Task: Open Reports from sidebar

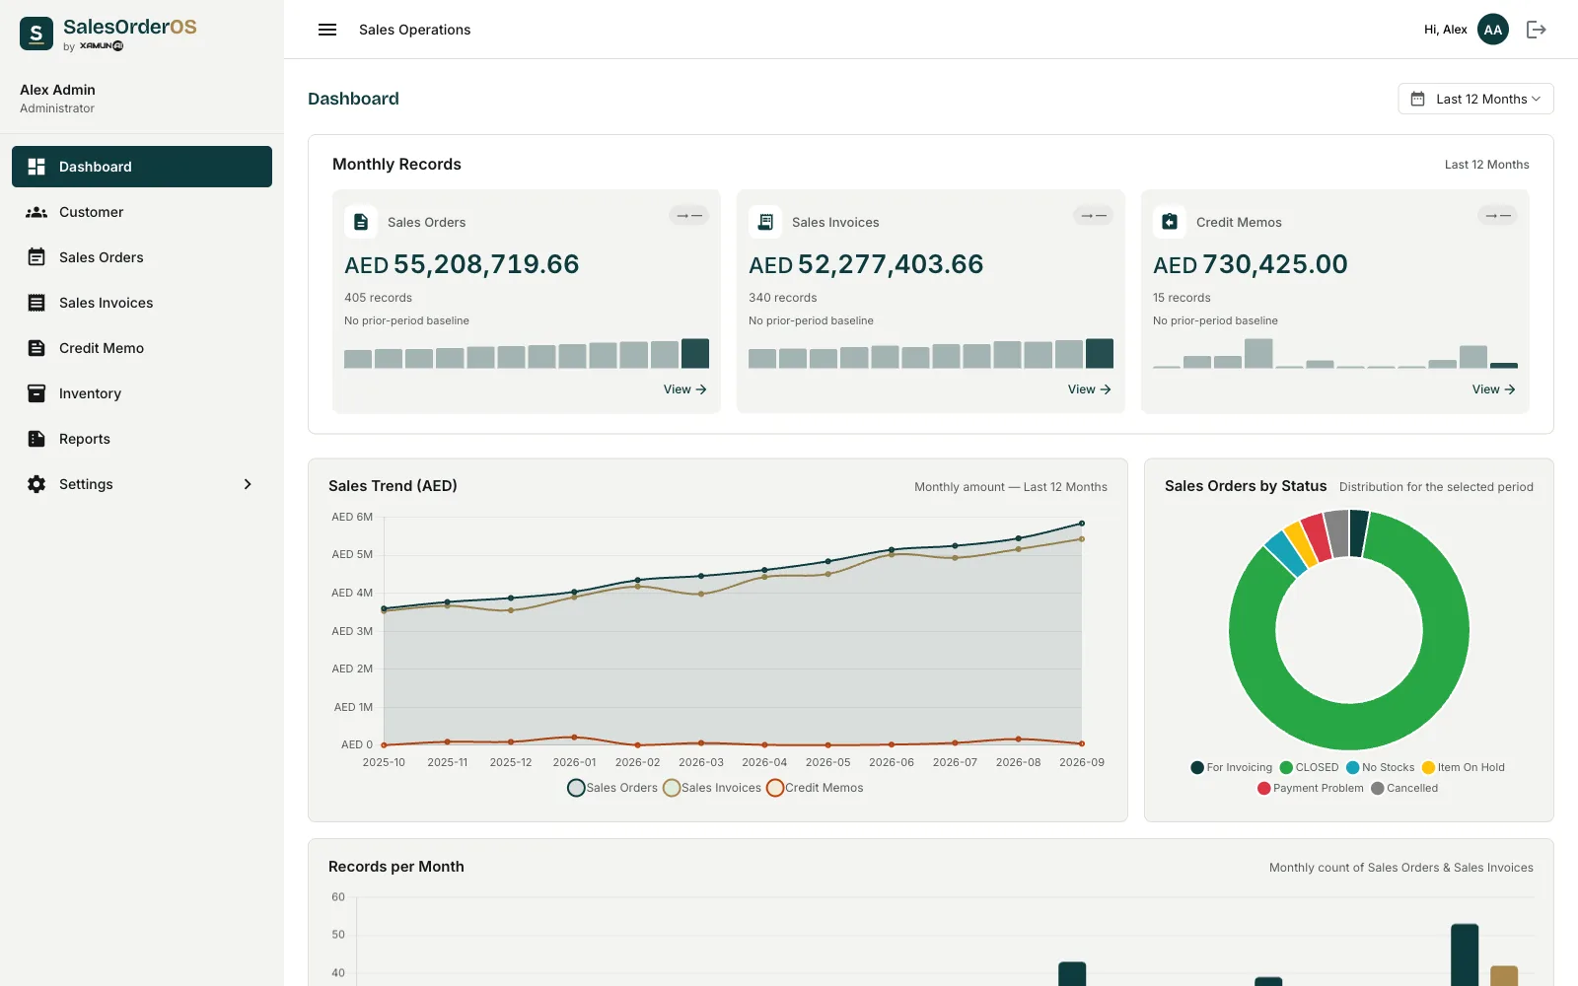Action: tap(142, 439)
